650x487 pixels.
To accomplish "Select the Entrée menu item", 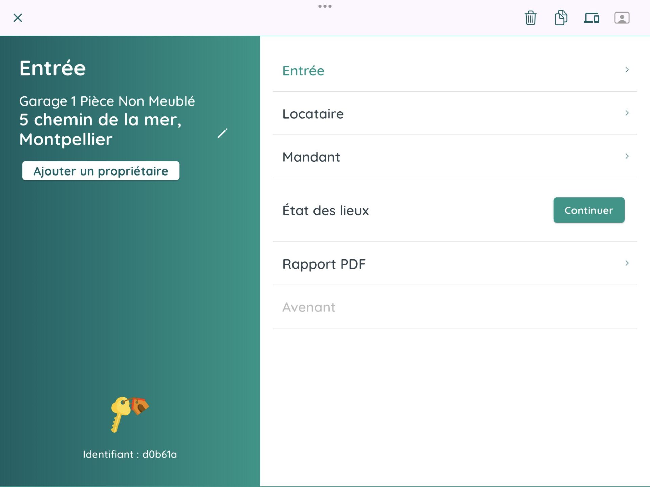I will pos(303,70).
